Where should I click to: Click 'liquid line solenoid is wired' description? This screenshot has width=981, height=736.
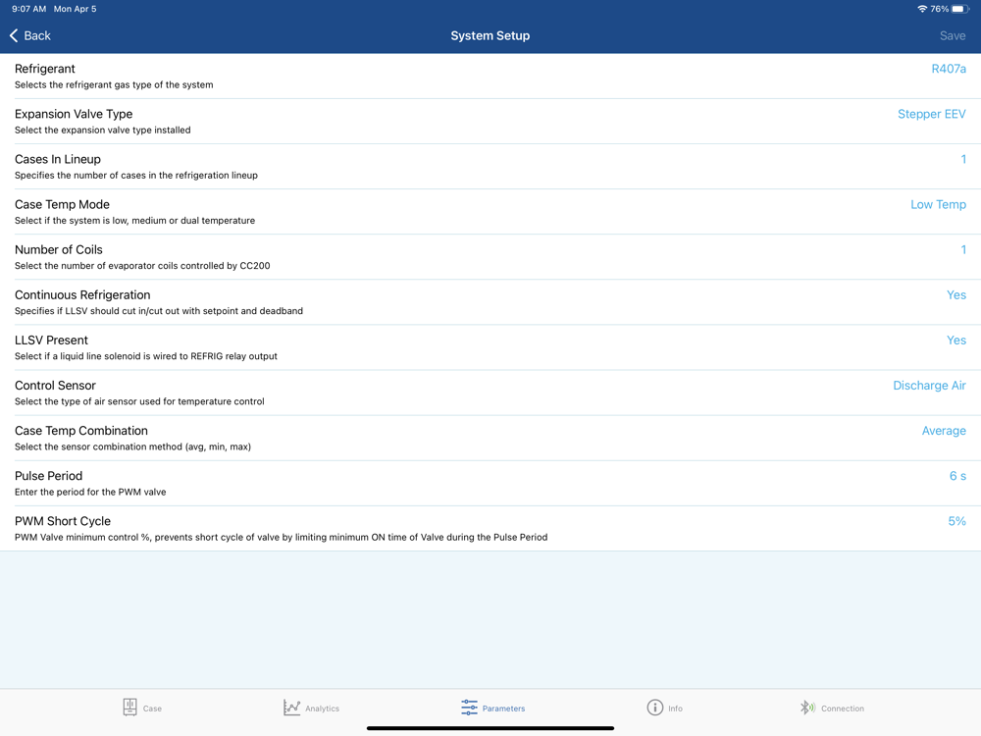(x=146, y=356)
